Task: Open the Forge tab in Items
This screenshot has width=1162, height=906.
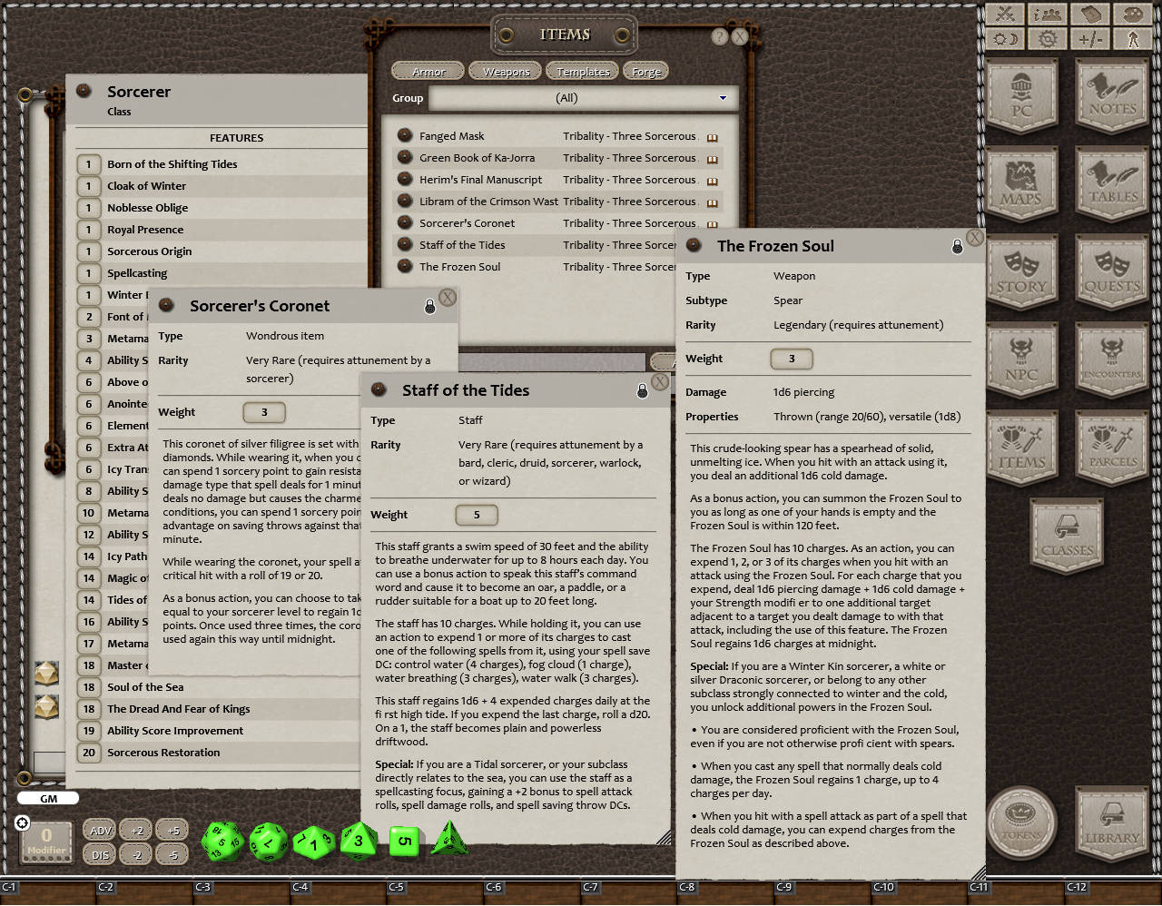Action: tap(645, 70)
